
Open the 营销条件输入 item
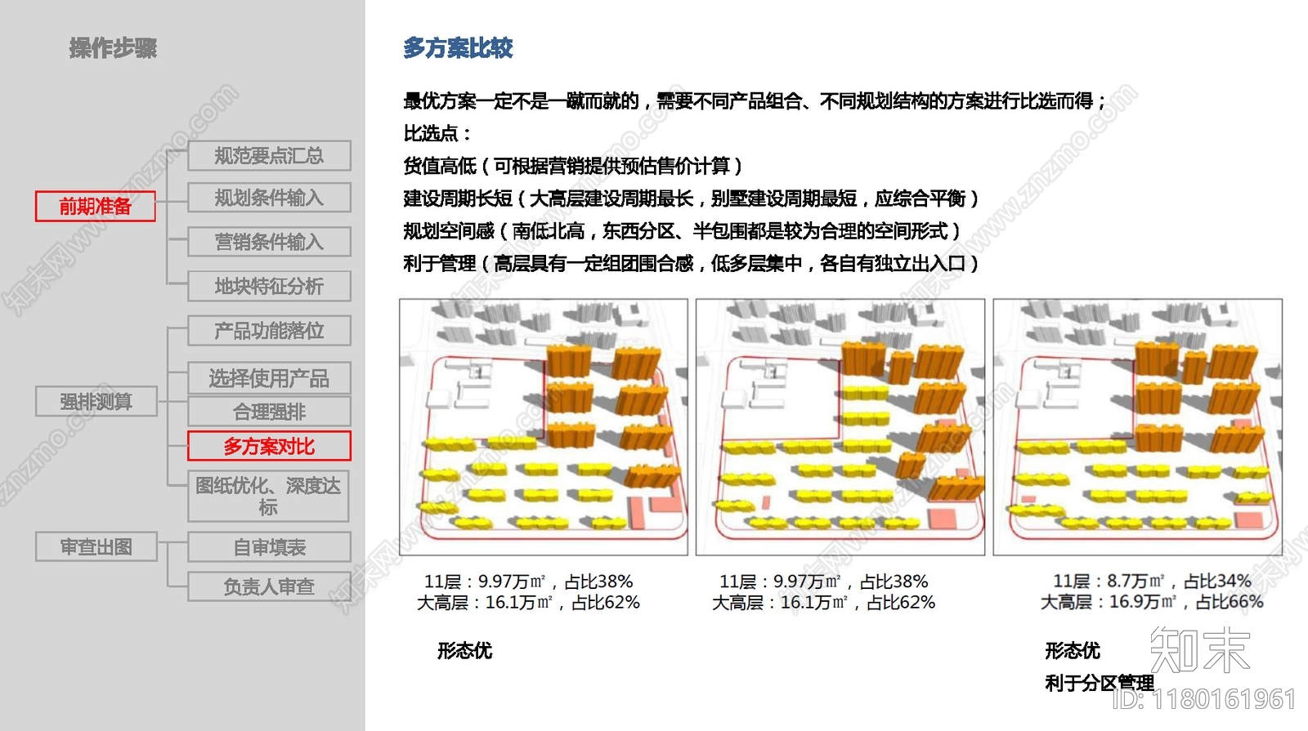click(x=269, y=242)
